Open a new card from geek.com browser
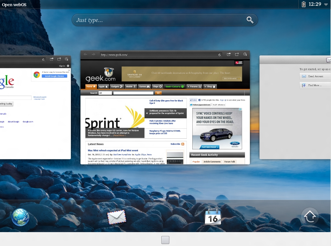 point(237,55)
